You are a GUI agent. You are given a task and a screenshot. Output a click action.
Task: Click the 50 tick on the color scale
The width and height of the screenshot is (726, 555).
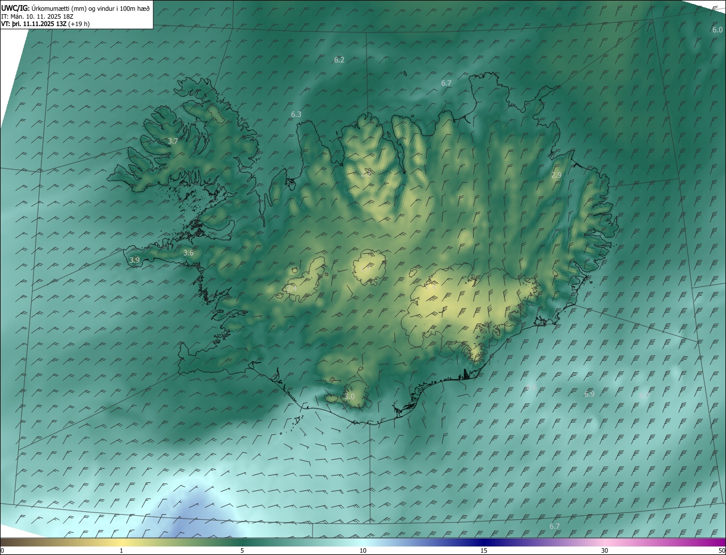[721, 550]
